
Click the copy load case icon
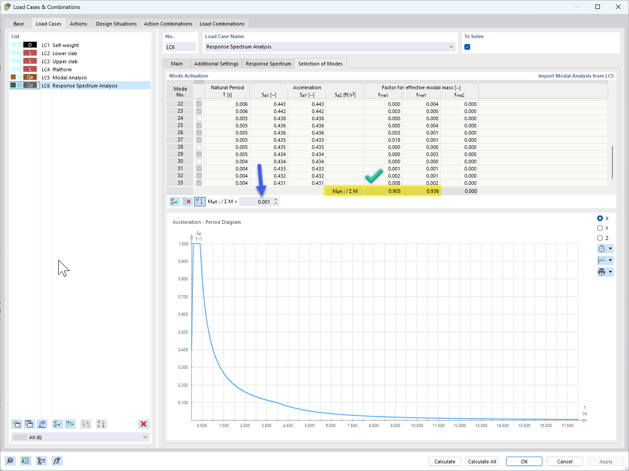pos(29,424)
